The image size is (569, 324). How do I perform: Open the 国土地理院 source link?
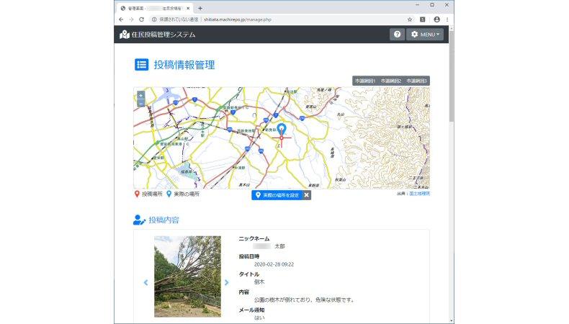click(419, 194)
